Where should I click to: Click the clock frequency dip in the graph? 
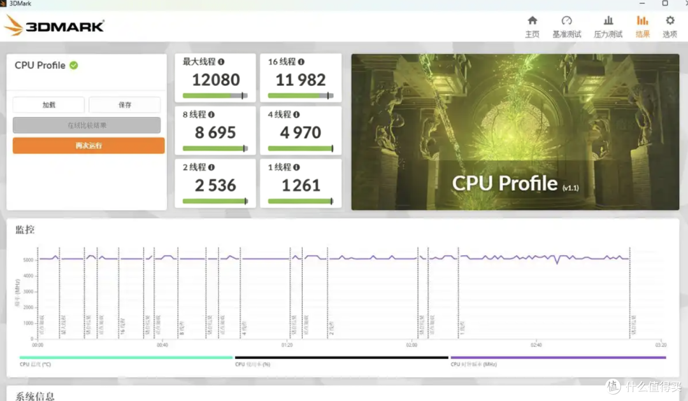tap(557, 262)
